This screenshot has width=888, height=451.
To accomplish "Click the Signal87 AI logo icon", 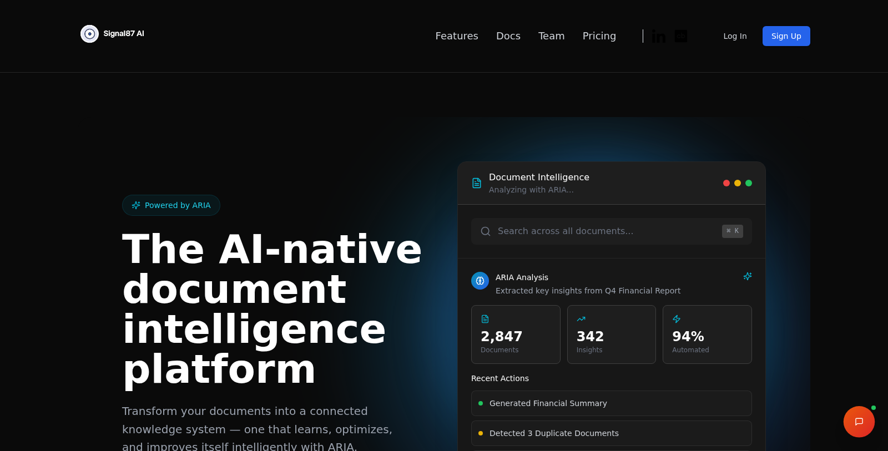I will point(89,34).
